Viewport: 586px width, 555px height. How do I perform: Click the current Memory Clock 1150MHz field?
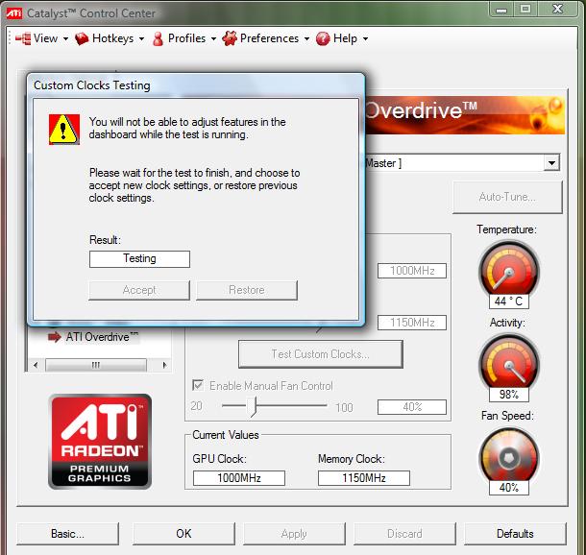click(x=364, y=477)
